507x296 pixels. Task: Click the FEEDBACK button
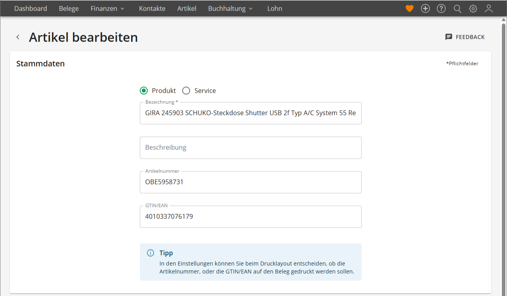[465, 37]
